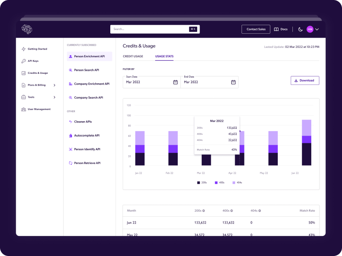
Task: Click the 400s legend color swatch
Action: pos(216,183)
